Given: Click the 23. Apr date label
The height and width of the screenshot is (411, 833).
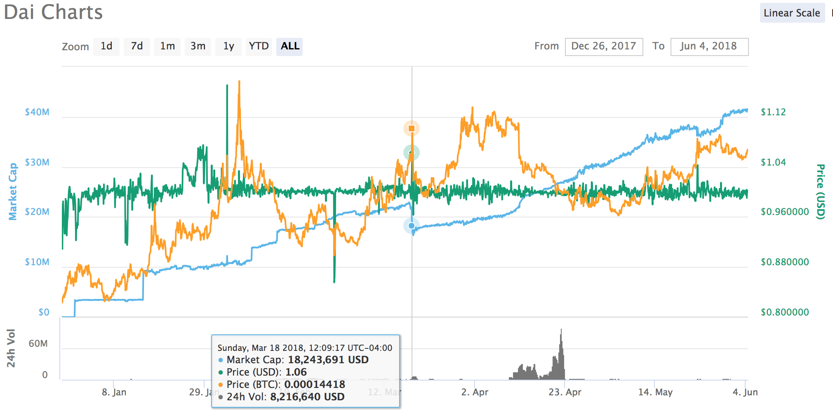Looking at the screenshot, I should tap(565, 392).
